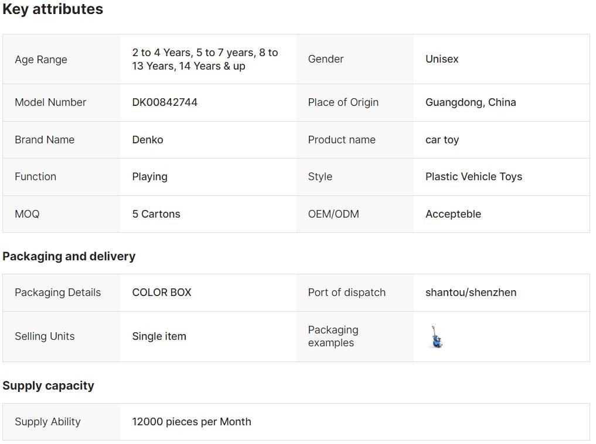596x444 pixels.
Task: Click the Key attributes heading
Action: (53, 9)
